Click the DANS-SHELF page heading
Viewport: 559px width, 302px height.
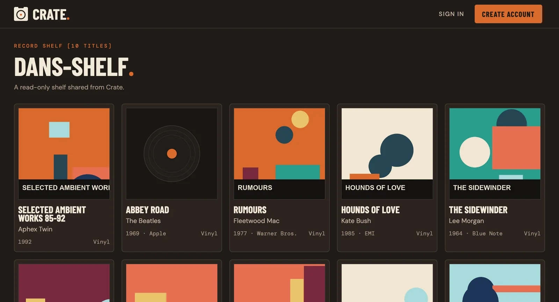(x=74, y=67)
